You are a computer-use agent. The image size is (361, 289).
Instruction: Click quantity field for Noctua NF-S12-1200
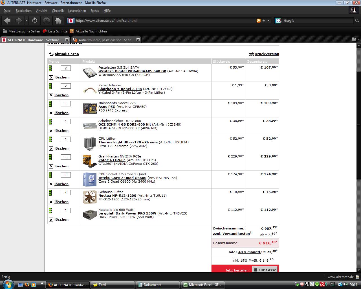(x=66, y=192)
